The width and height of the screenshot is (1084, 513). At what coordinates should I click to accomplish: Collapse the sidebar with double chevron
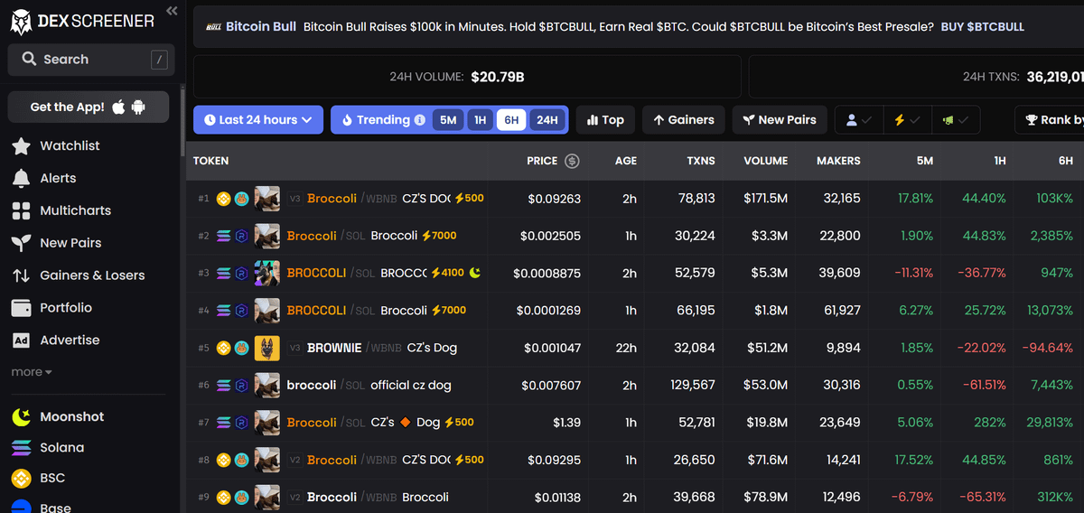coord(172,11)
